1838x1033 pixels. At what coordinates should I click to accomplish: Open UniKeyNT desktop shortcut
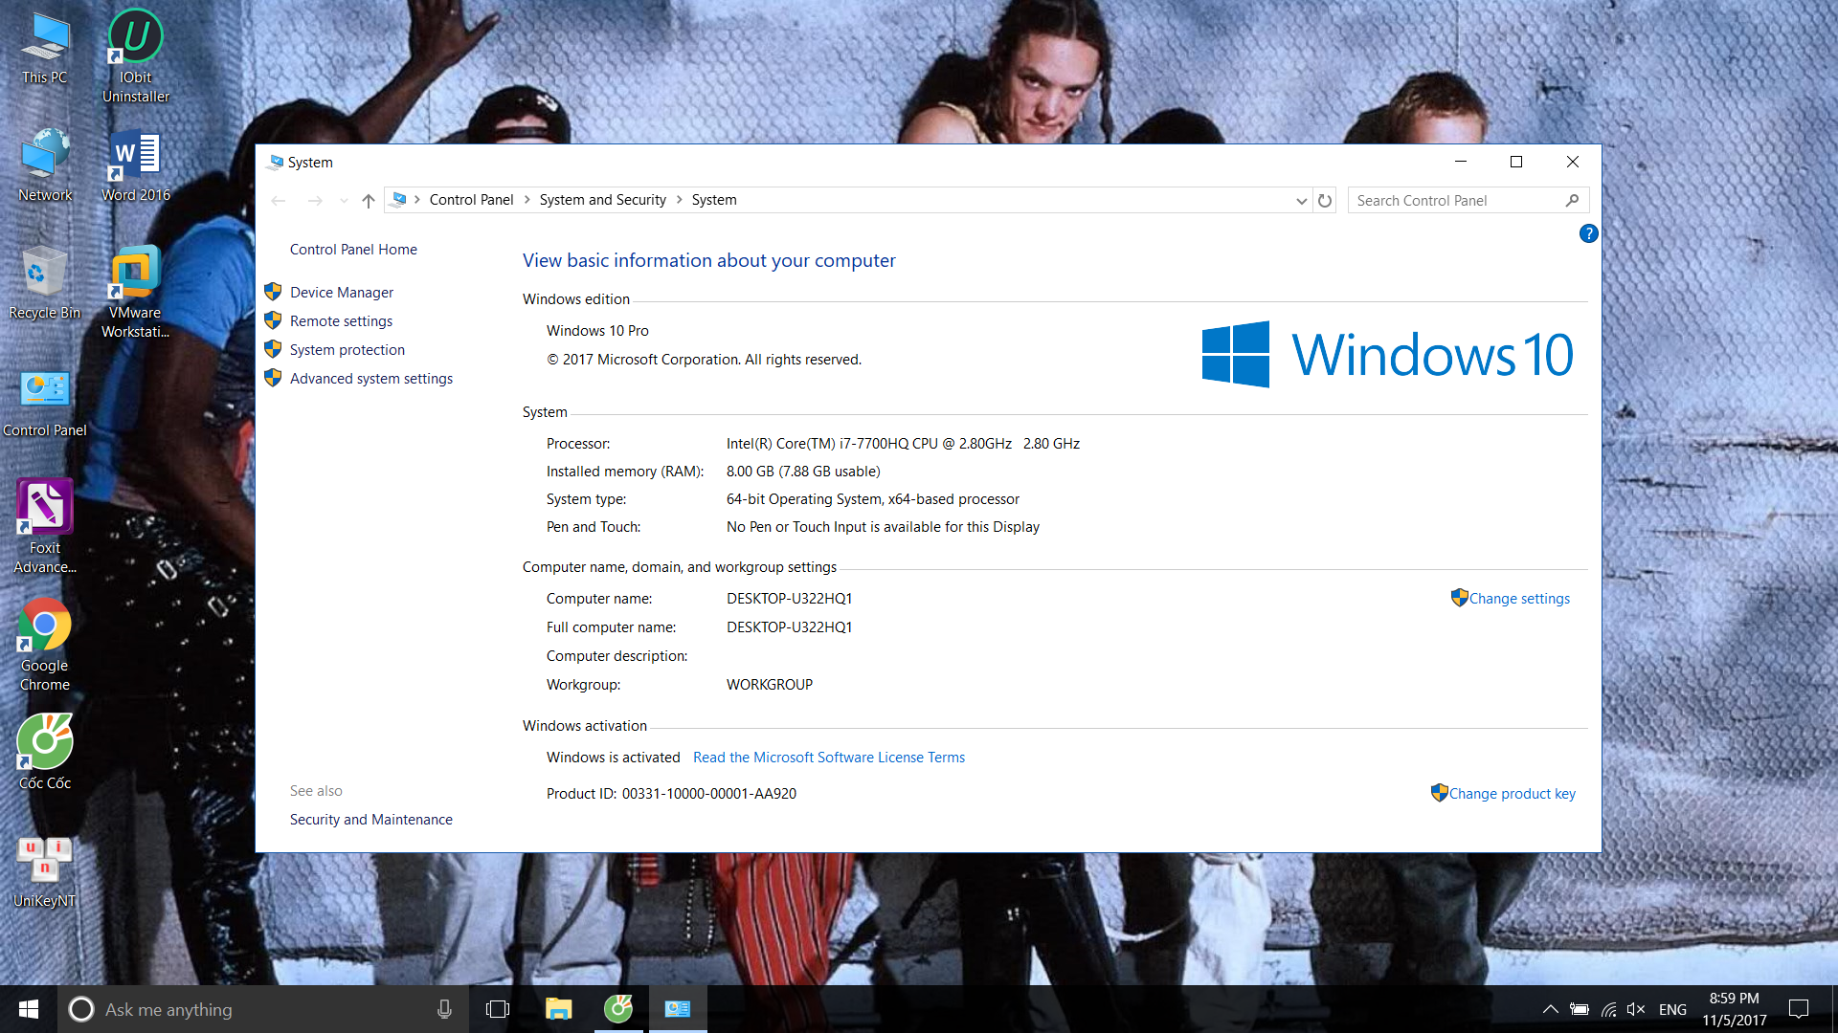[x=45, y=870]
